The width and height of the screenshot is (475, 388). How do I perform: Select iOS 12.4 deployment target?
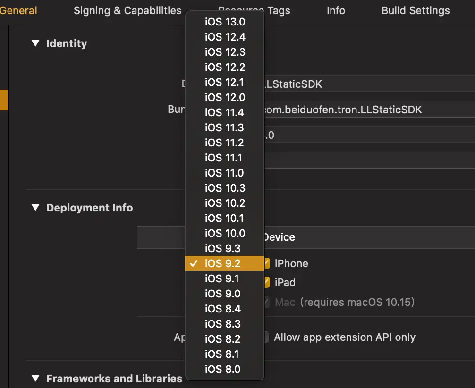(225, 37)
